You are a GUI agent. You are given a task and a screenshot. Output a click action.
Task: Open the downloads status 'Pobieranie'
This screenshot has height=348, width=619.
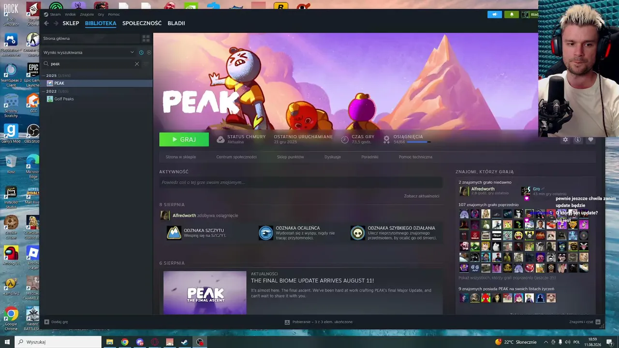click(x=318, y=322)
